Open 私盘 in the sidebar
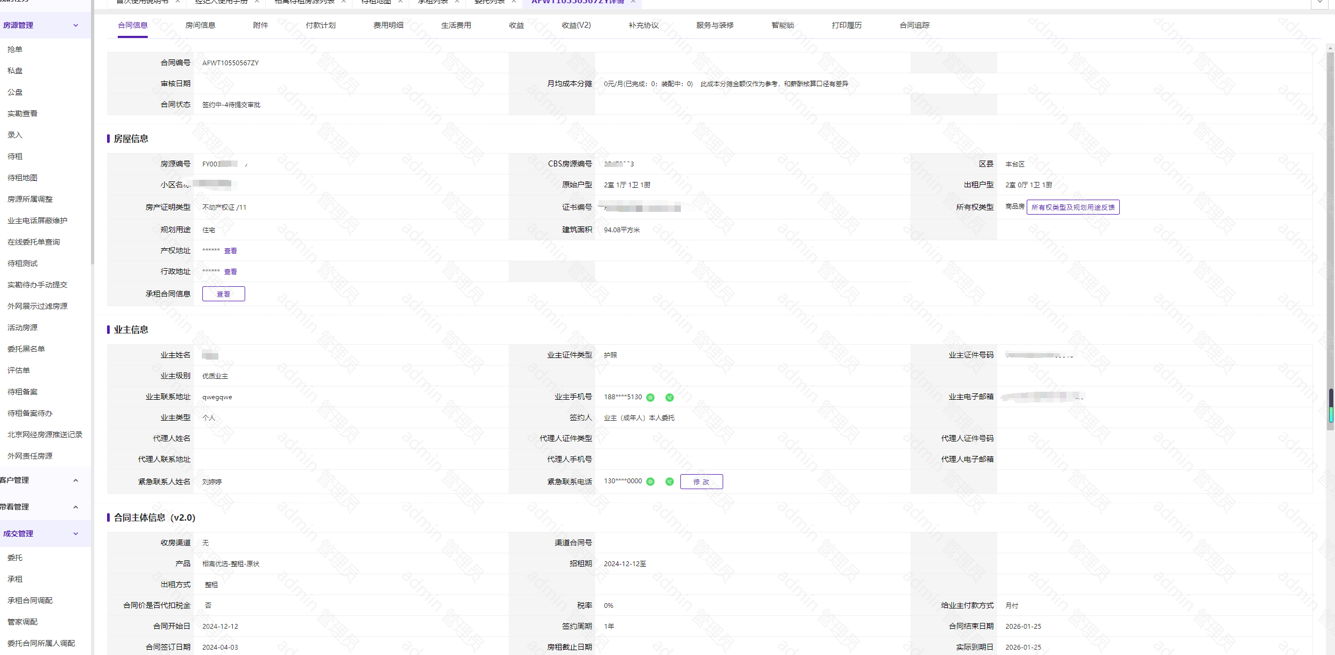The width and height of the screenshot is (1335, 655). [15, 71]
